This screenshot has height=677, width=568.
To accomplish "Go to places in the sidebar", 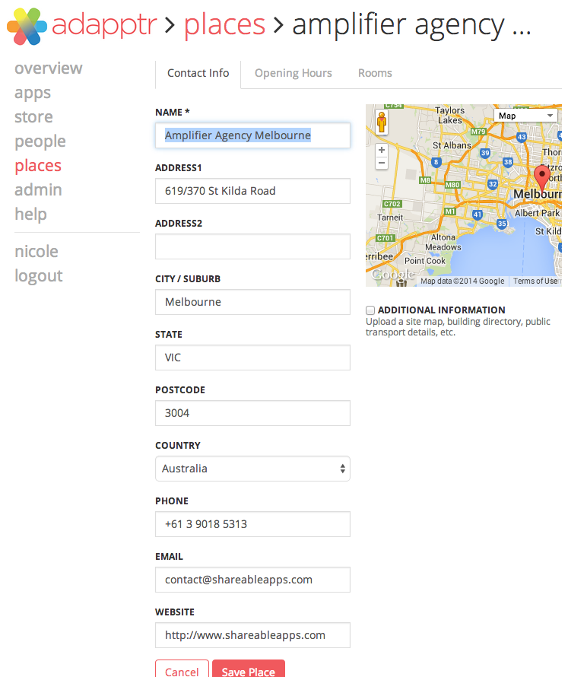I will pos(38,166).
